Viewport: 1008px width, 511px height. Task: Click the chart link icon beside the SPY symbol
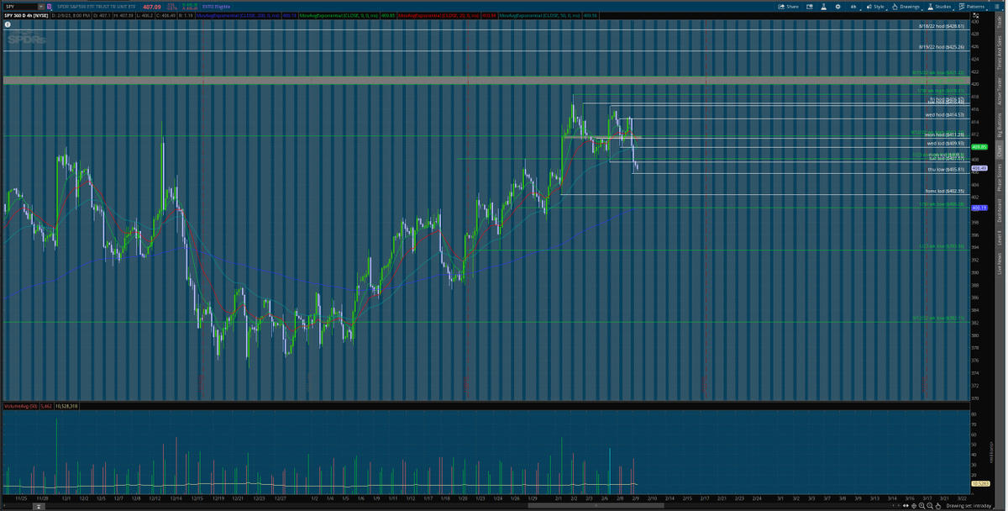pyautogui.click(x=48, y=5)
